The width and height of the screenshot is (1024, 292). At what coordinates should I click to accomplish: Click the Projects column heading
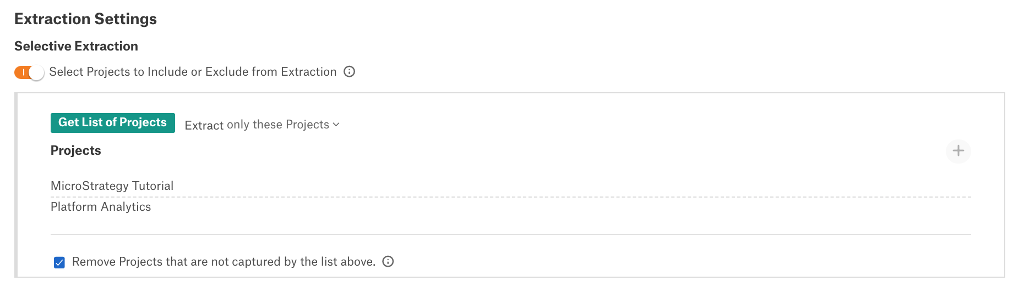(x=76, y=150)
